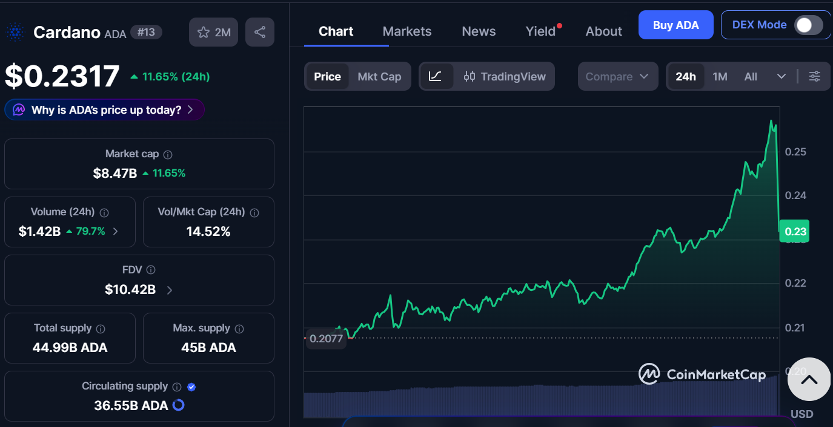Switch to the About tab
833x427 pixels.
pos(604,31)
